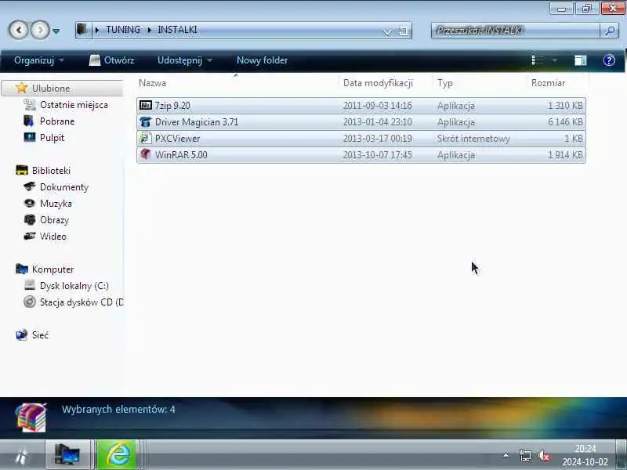The height and width of the screenshot is (470, 627).
Task: Toggle the preview pane icon
Action: pyautogui.click(x=580, y=60)
